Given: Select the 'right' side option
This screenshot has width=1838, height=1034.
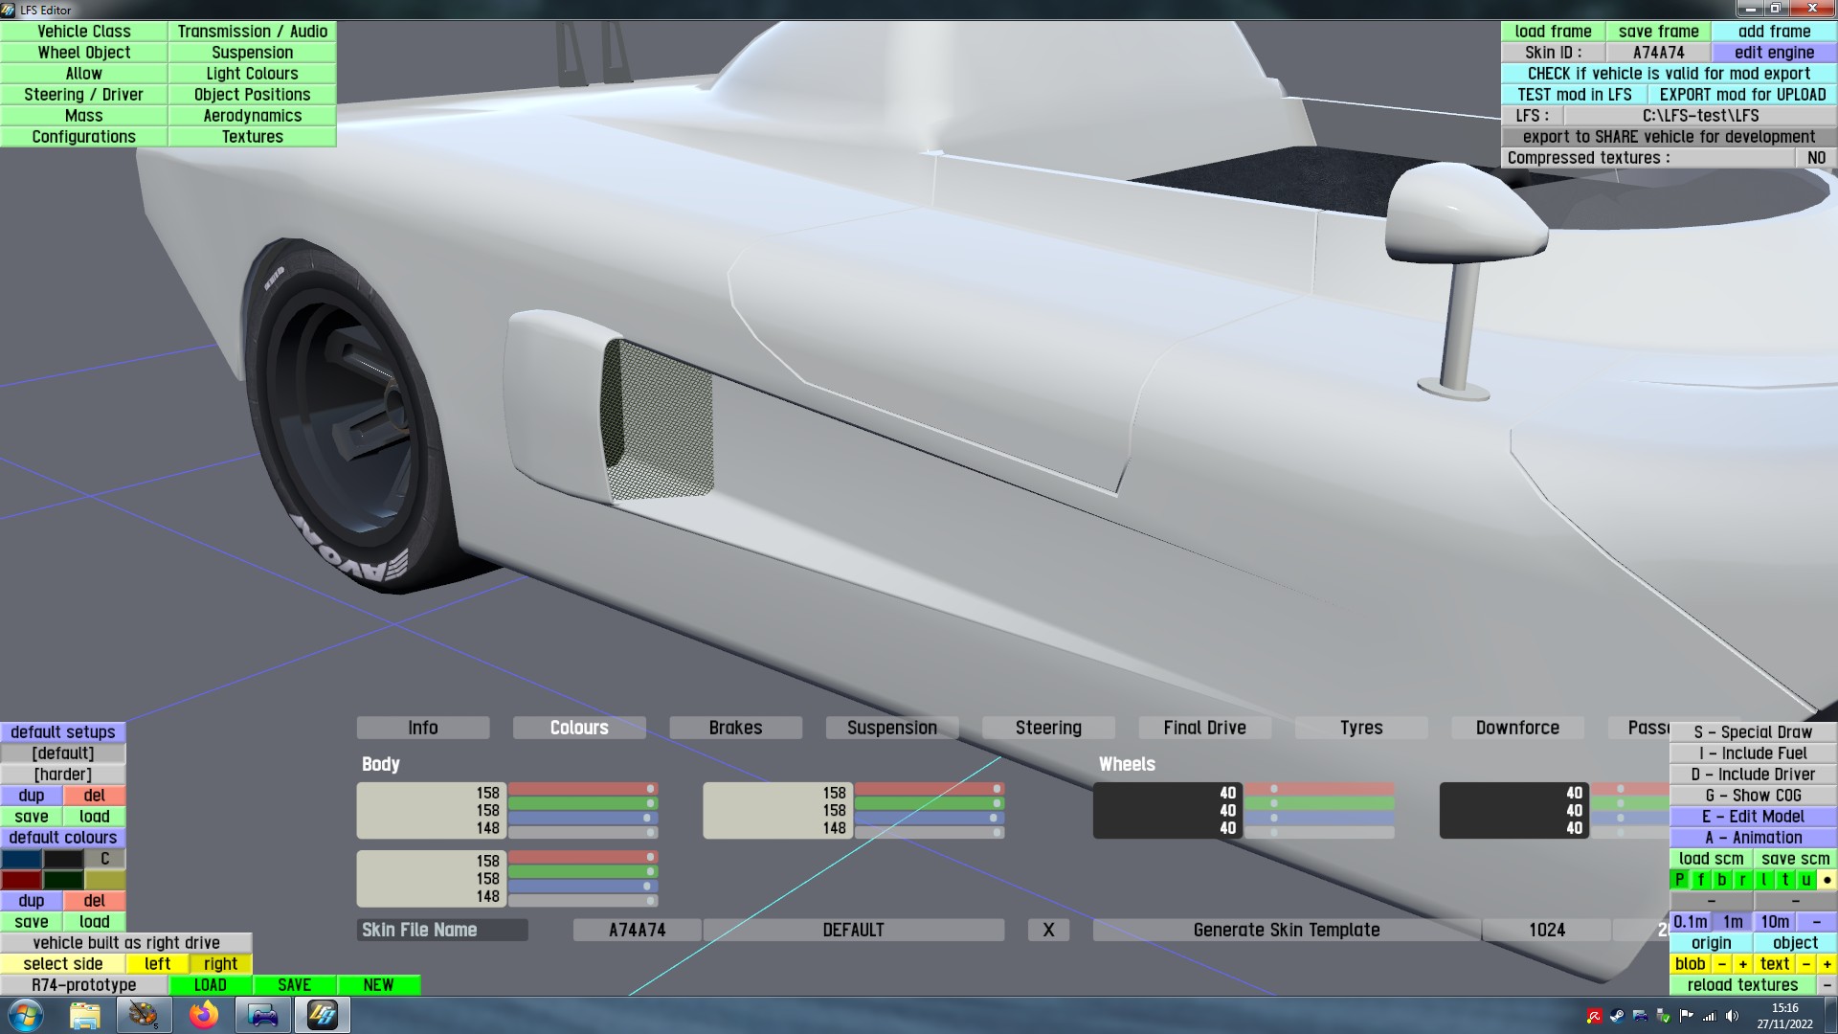Looking at the screenshot, I should tap(220, 964).
